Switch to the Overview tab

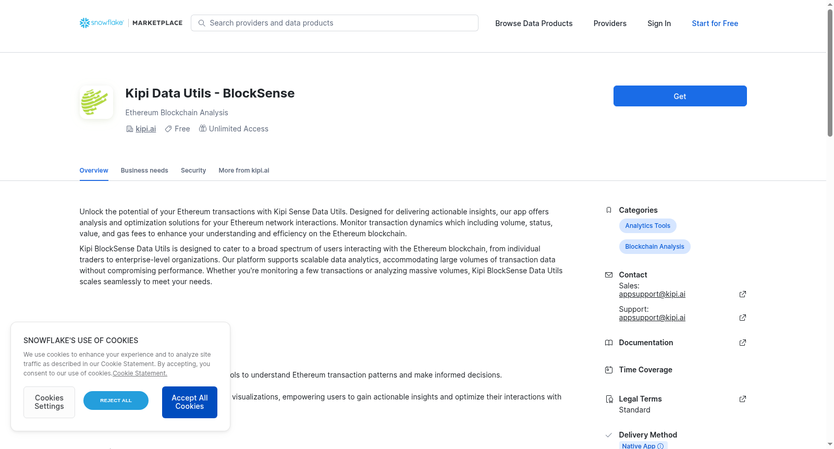pyautogui.click(x=94, y=171)
